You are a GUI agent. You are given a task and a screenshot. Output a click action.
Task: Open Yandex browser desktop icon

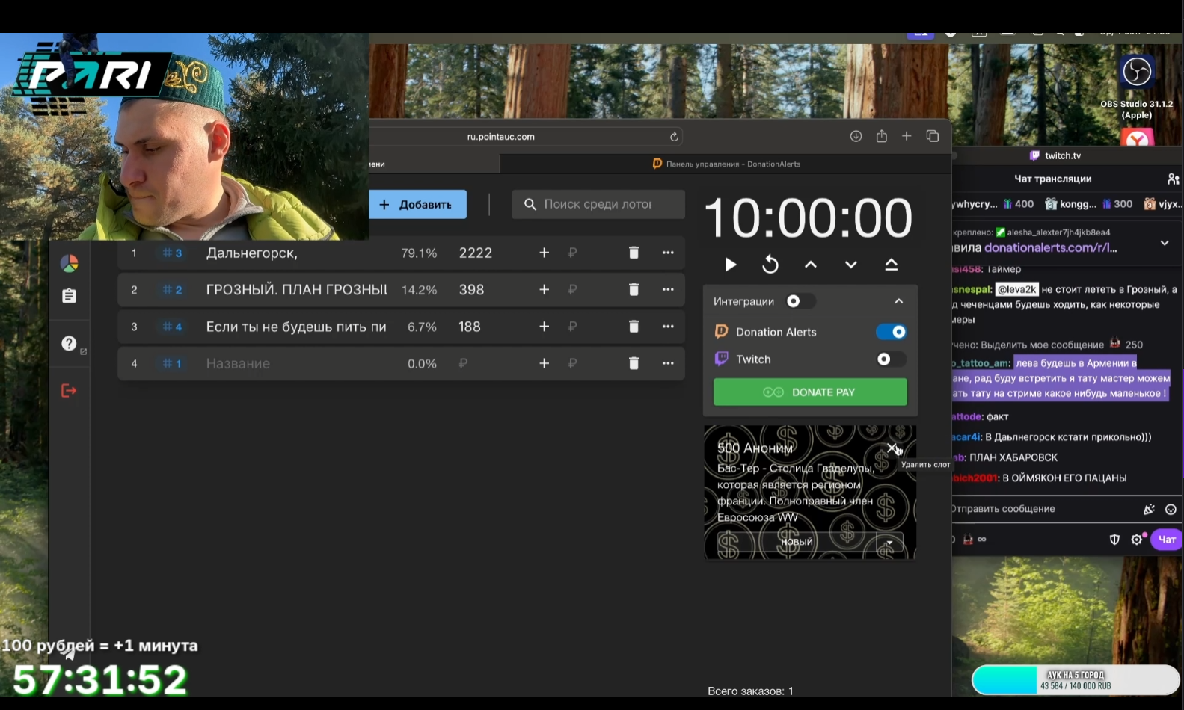[x=1138, y=137]
